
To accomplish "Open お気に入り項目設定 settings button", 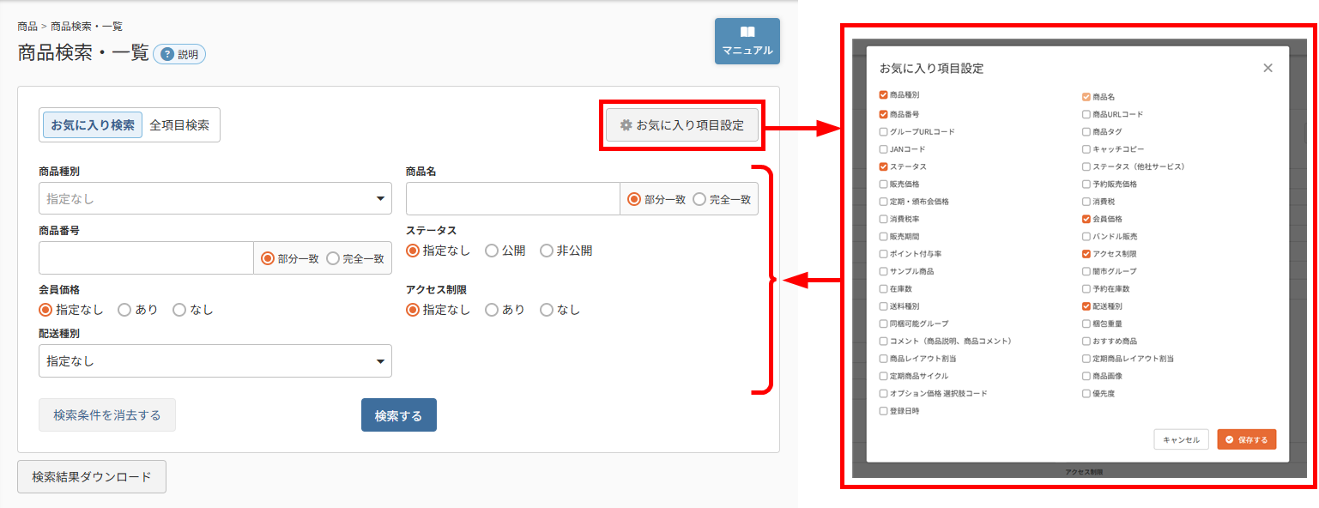I will click(681, 125).
